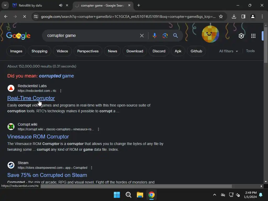Start voice search with microphone
This screenshot has height=201, width=268.
pyautogui.click(x=154, y=36)
